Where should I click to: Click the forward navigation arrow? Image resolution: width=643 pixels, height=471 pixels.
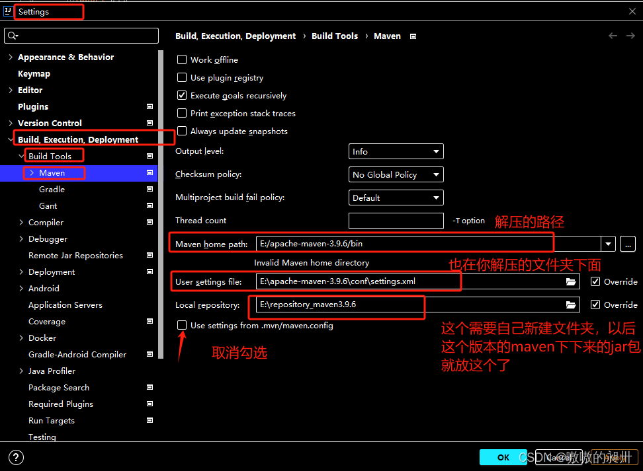click(x=630, y=36)
